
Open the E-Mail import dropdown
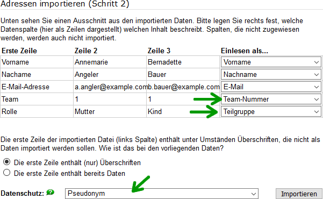[x=271, y=87]
